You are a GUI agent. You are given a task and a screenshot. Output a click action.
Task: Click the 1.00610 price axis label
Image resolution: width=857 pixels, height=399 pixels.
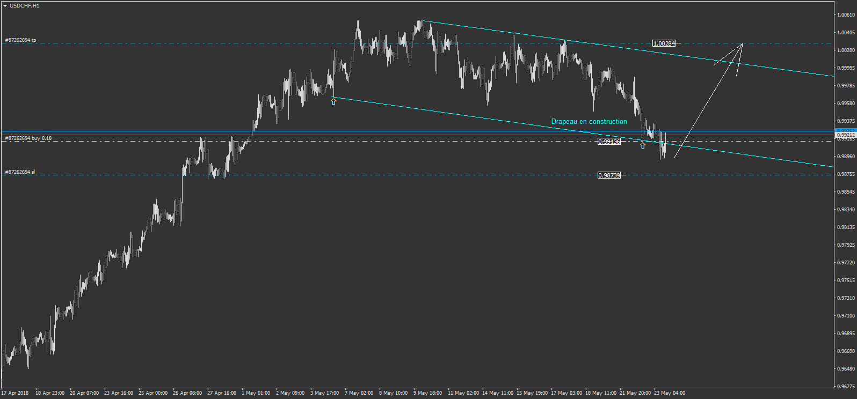pyautogui.click(x=846, y=15)
